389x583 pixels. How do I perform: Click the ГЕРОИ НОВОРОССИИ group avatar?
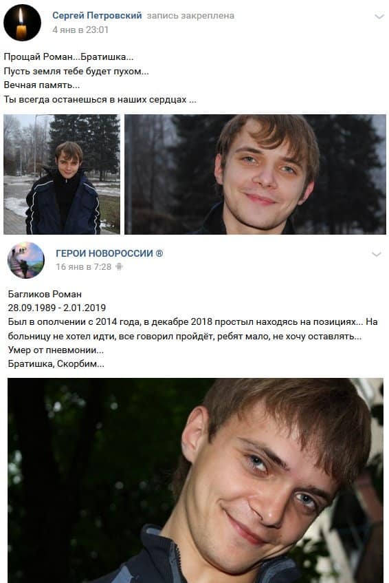click(26, 260)
